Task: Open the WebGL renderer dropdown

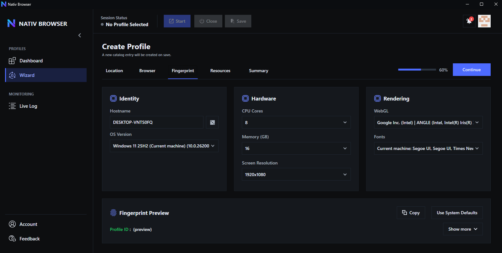Action: pyautogui.click(x=428, y=122)
